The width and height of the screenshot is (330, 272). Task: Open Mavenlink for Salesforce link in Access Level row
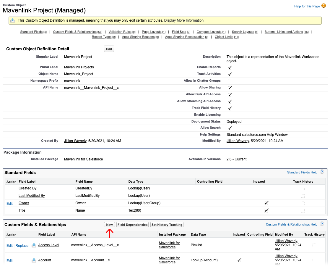[169, 245]
